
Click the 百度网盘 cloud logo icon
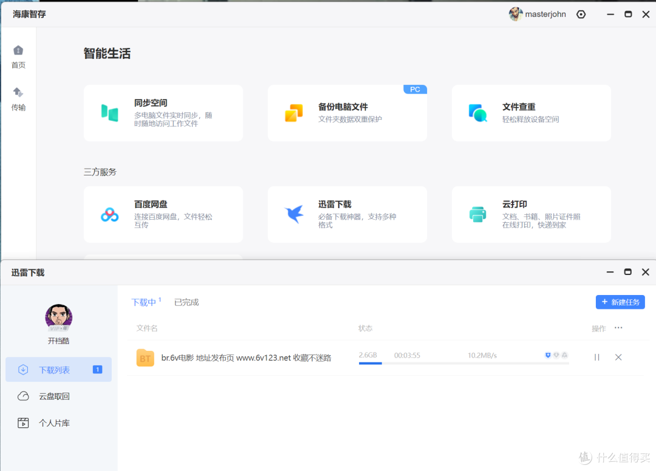[x=109, y=214]
